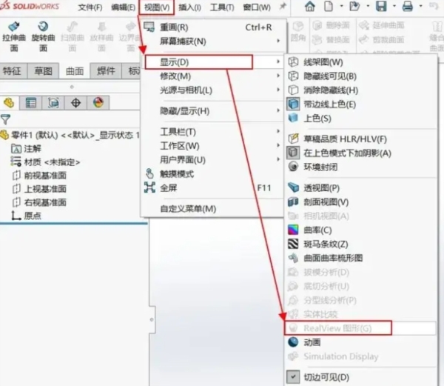This screenshot has height=386, width=444.
Task: Expand the New document dropdown arrow
Action: click(x=341, y=6)
